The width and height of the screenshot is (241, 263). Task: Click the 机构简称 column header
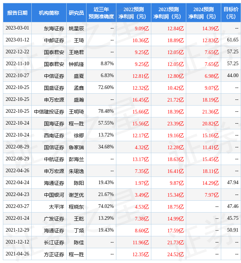tap(49, 13)
